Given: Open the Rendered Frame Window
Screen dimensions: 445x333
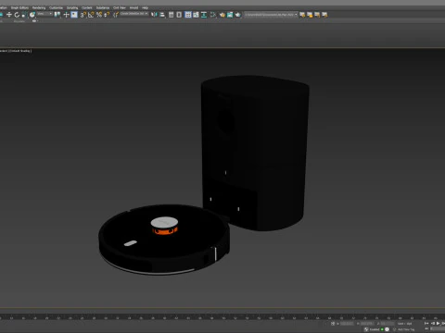Looking at the screenshot, I should pyautogui.click(x=230, y=15).
